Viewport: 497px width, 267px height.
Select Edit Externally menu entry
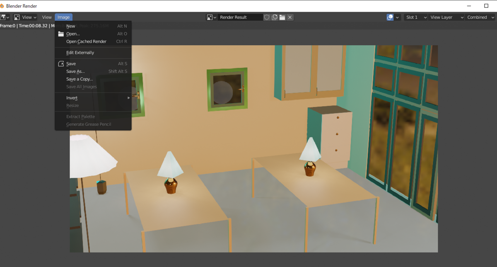pyautogui.click(x=93, y=53)
